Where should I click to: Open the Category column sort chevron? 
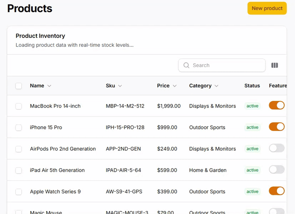[216, 86]
